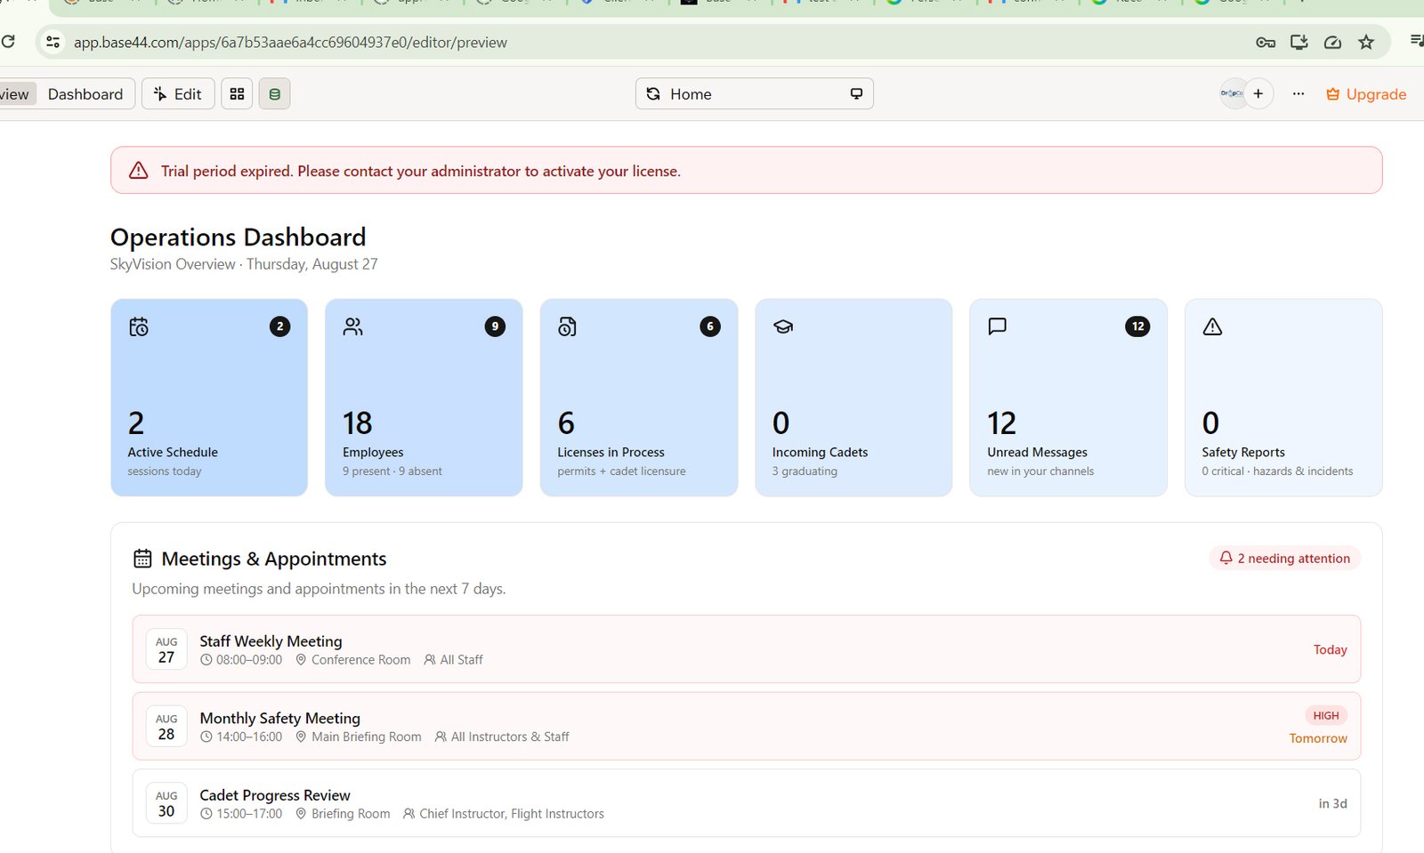Click the Today label on Staff Weekly Meeting
This screenshot has height=853, width=1424.
coord(1331,649)
